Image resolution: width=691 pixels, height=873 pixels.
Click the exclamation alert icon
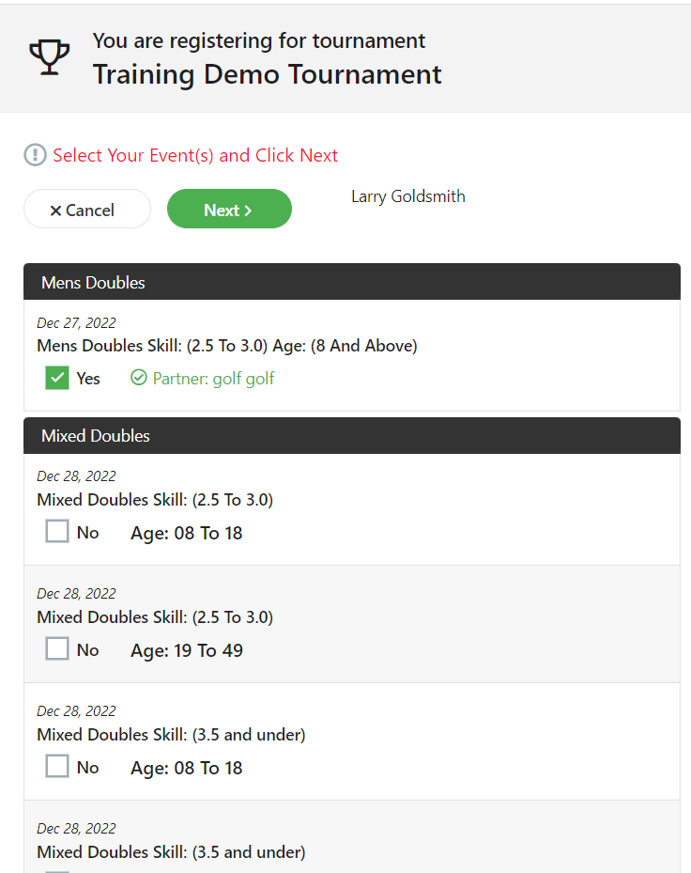[x=35, y=155]
